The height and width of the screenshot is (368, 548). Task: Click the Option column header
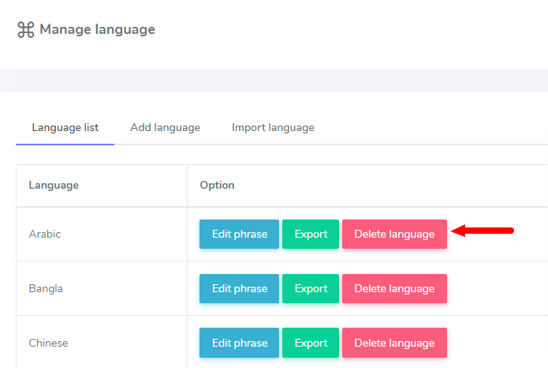[217, 185]
